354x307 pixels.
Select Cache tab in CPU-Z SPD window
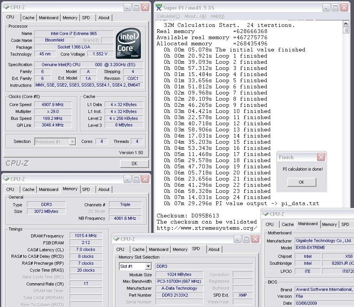[x=139, y=249]
